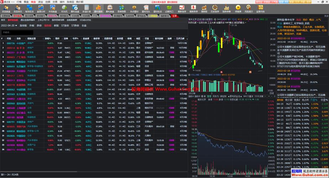
Task: Open the 最新跌停 toolbar icon
Action: click(193, 9)
